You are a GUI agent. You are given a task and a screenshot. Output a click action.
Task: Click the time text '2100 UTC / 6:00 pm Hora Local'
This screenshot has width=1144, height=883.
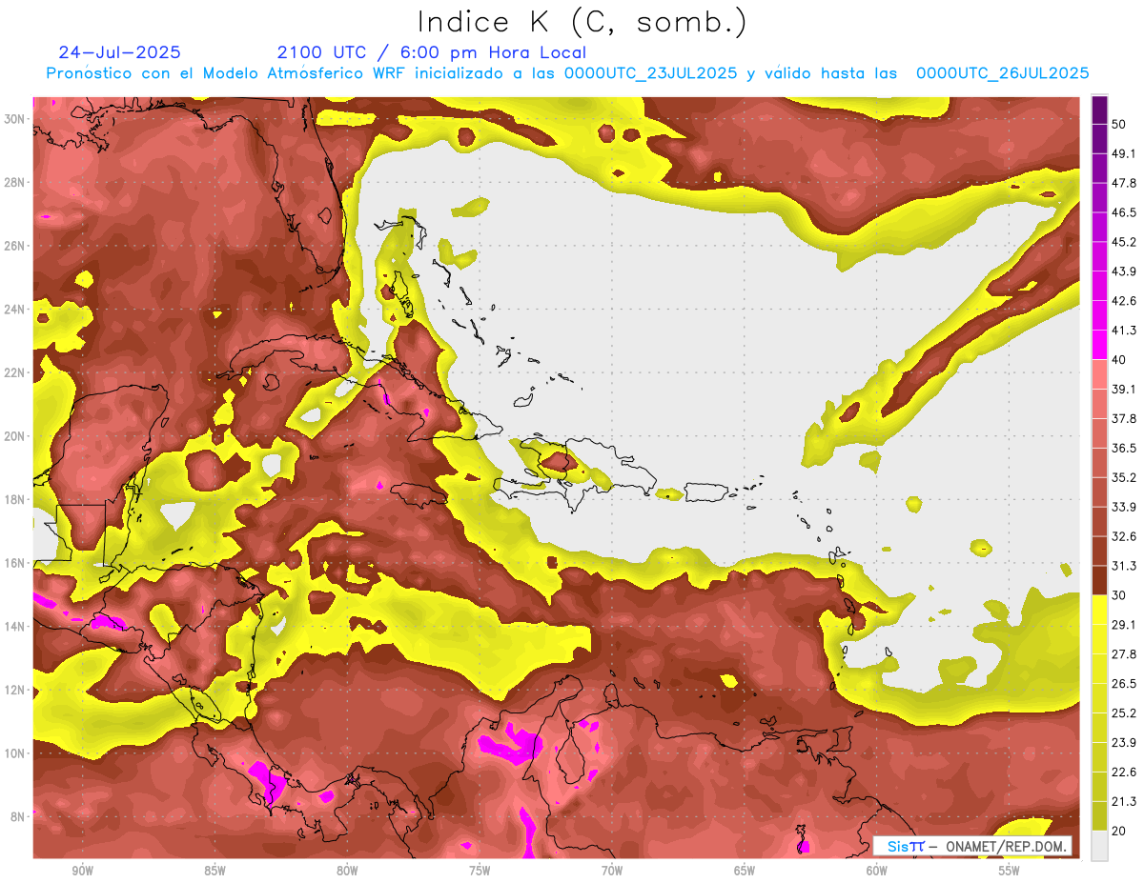(x=432, y=52)
